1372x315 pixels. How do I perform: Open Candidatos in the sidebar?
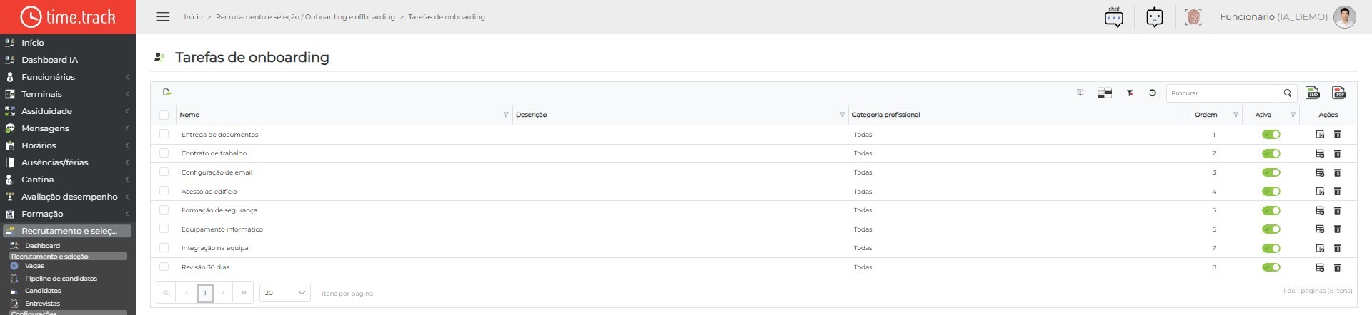[43, 291]
